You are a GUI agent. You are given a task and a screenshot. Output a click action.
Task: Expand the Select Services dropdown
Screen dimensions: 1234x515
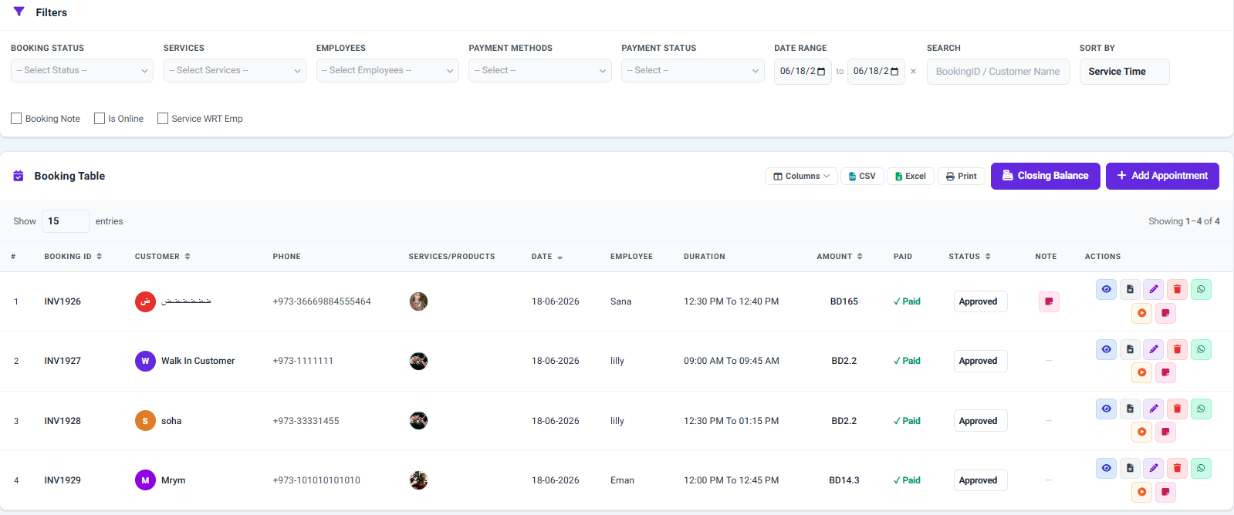[x=235, y=70]
